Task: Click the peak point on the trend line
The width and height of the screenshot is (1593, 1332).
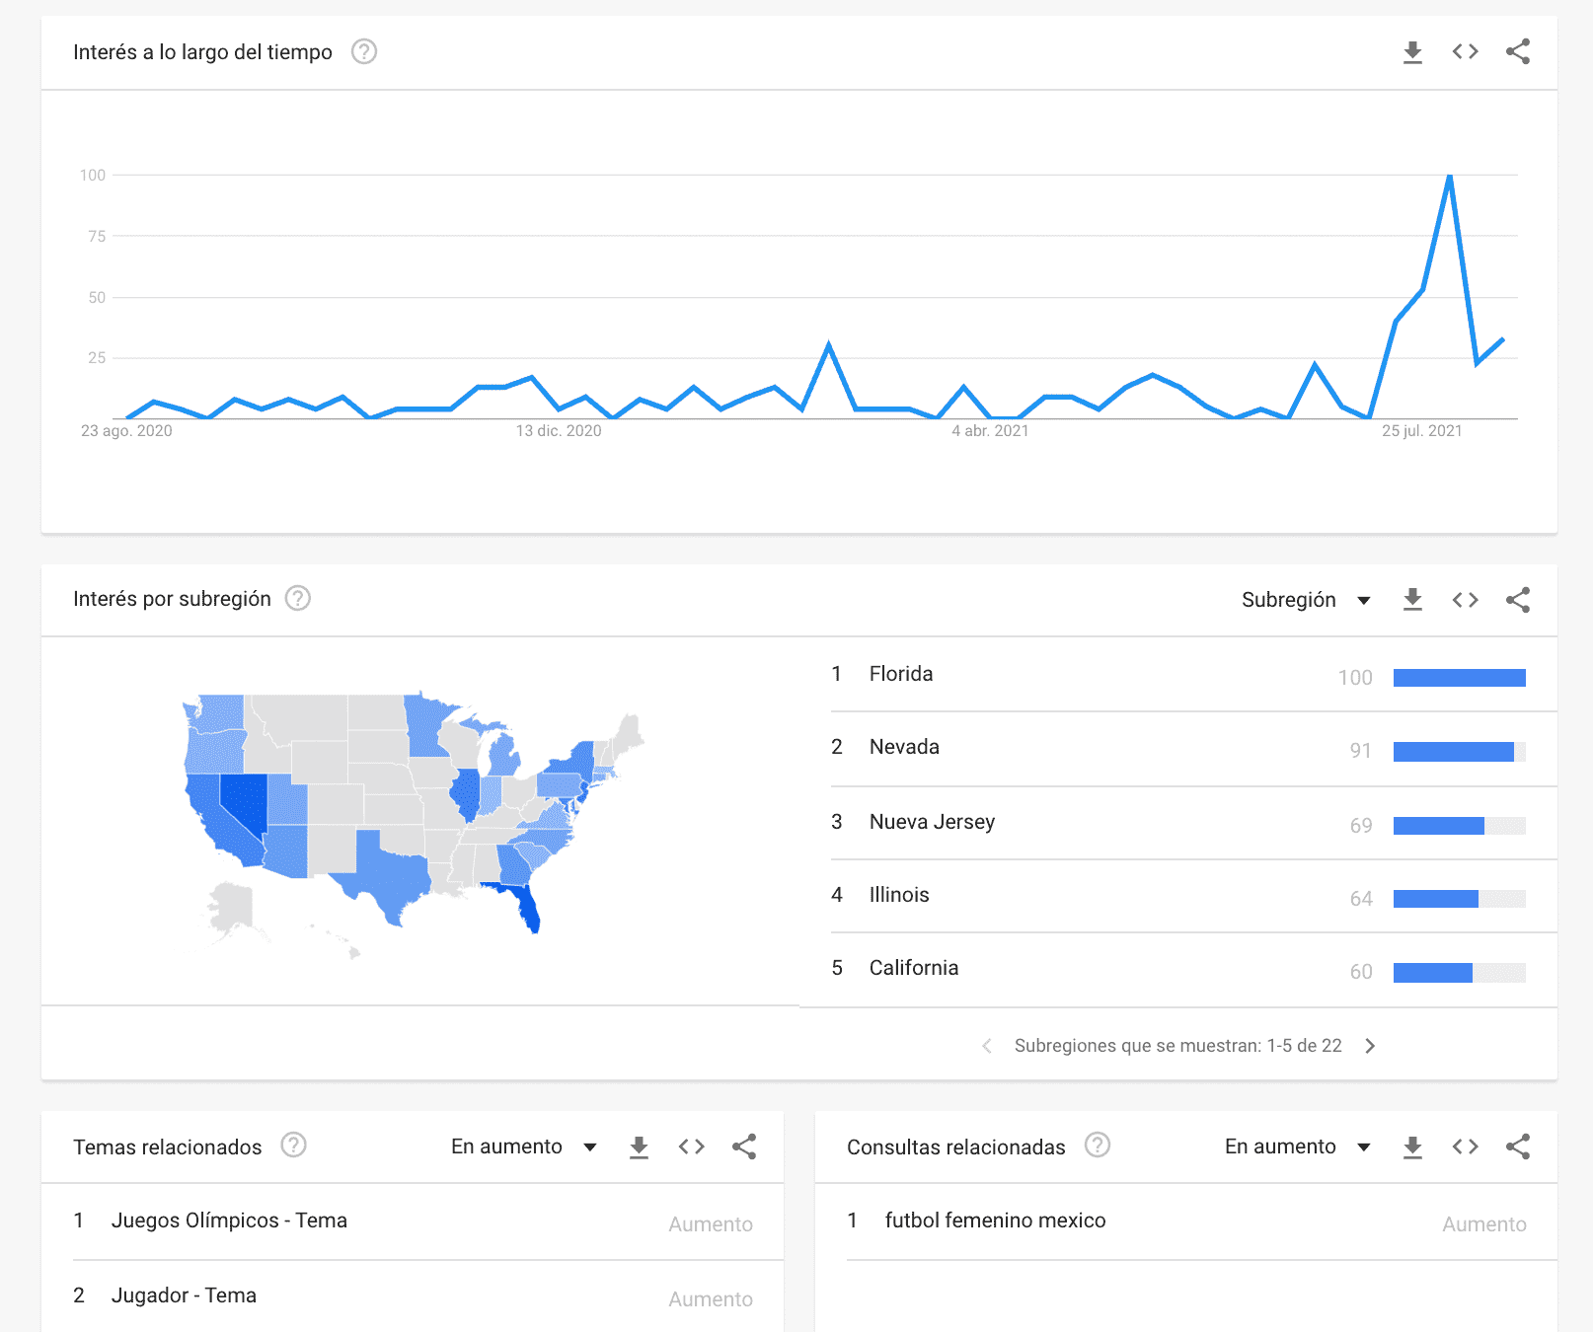Action: [1449, 176]
